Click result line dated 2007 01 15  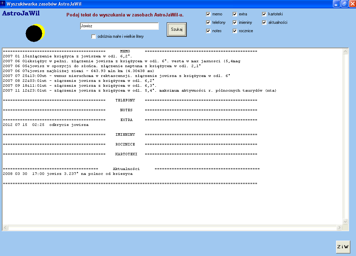pos(67,56)
